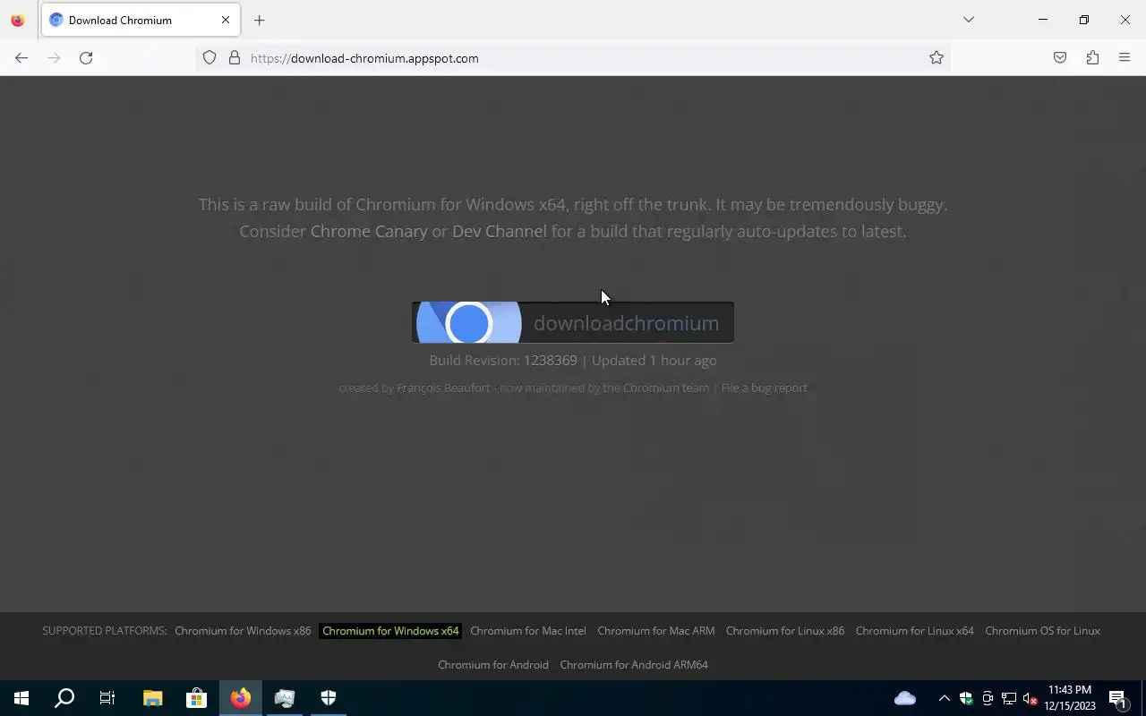The width and height of the screenshot is (1146, 716).
Task: Select Chromium for Windows x64 platform
Action: (x=390, y=631)
